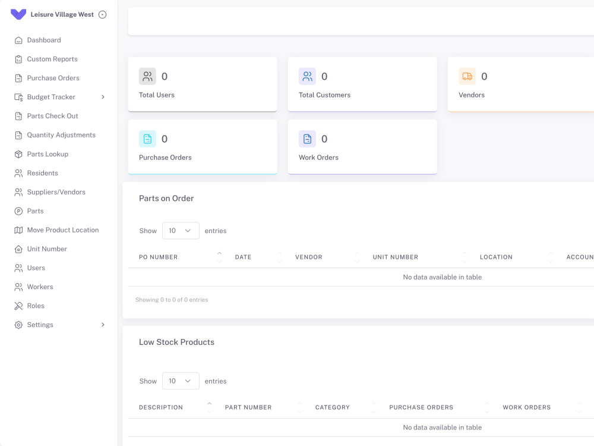594x446 pixels.
Task: Sort by Location column arrows
Action: [x=551, y=257]
